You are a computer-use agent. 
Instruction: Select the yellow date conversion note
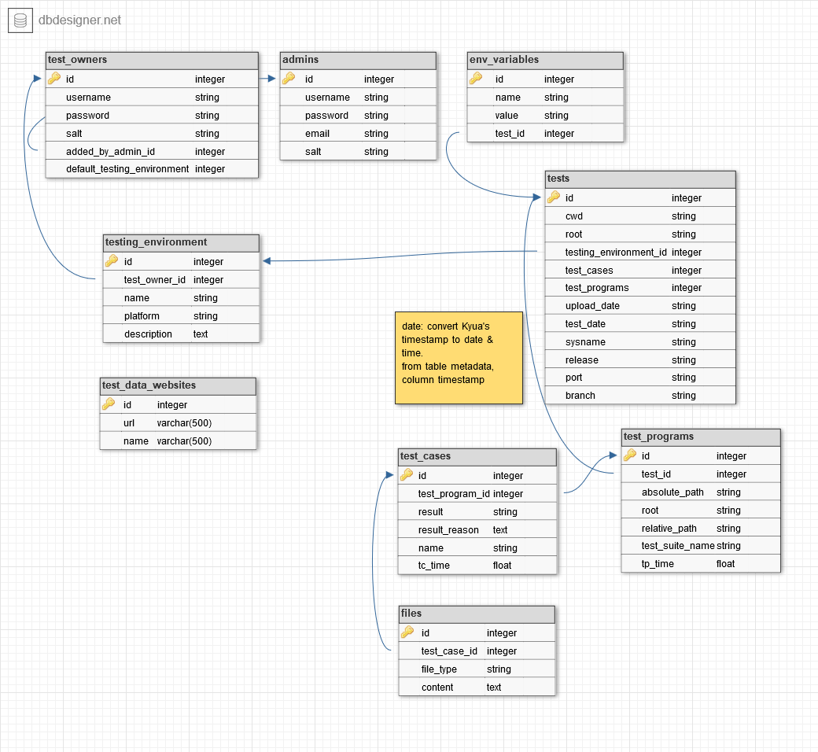pos(459,358)
